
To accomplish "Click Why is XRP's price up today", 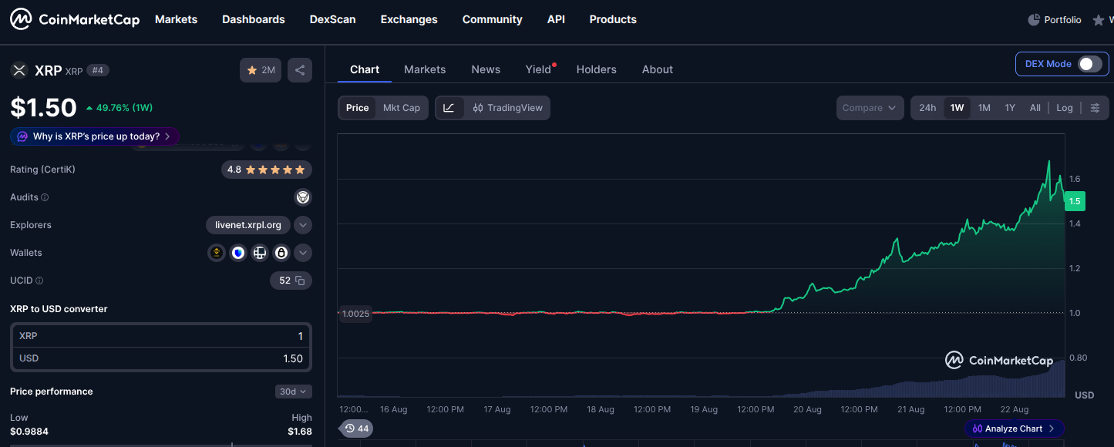I will pos(96,136).
